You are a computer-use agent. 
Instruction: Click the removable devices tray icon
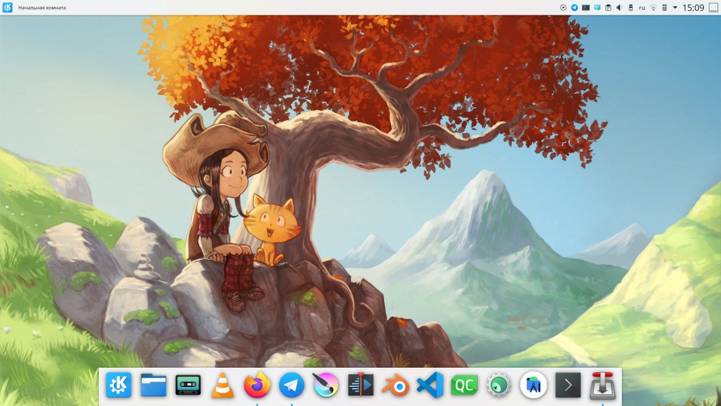[631, 7]
